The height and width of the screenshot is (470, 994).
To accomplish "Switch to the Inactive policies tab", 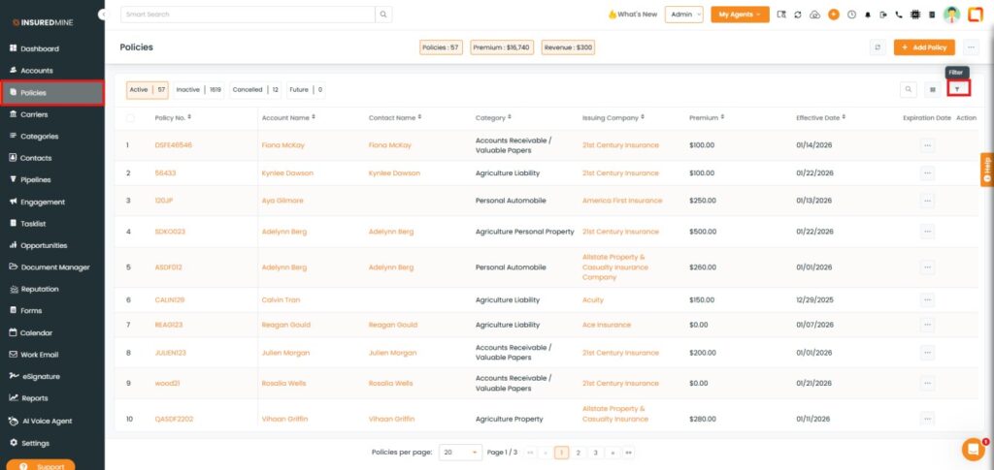I will click(198, 89).
